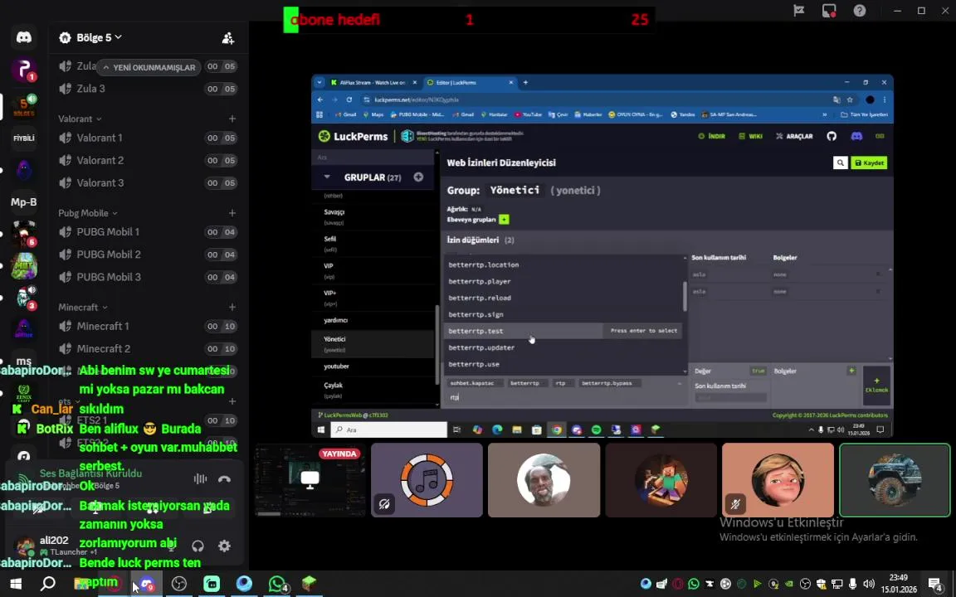Image resolution: width=956 pixels, height=597 pixels.
Task: Collapse the Valorant category
Action: click(x=80, y=119)
